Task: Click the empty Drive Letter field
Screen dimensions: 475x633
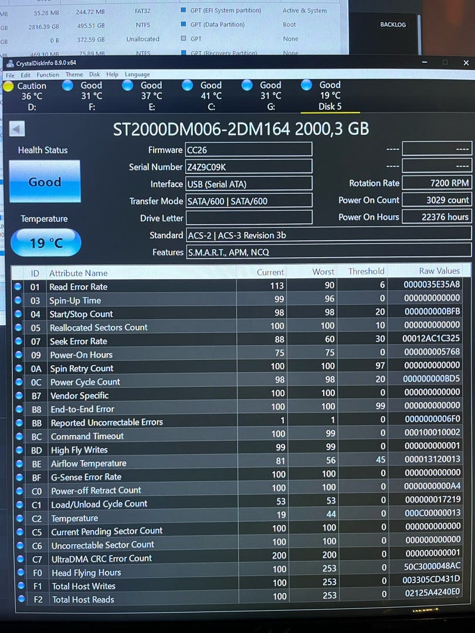Action: (249, 217)
